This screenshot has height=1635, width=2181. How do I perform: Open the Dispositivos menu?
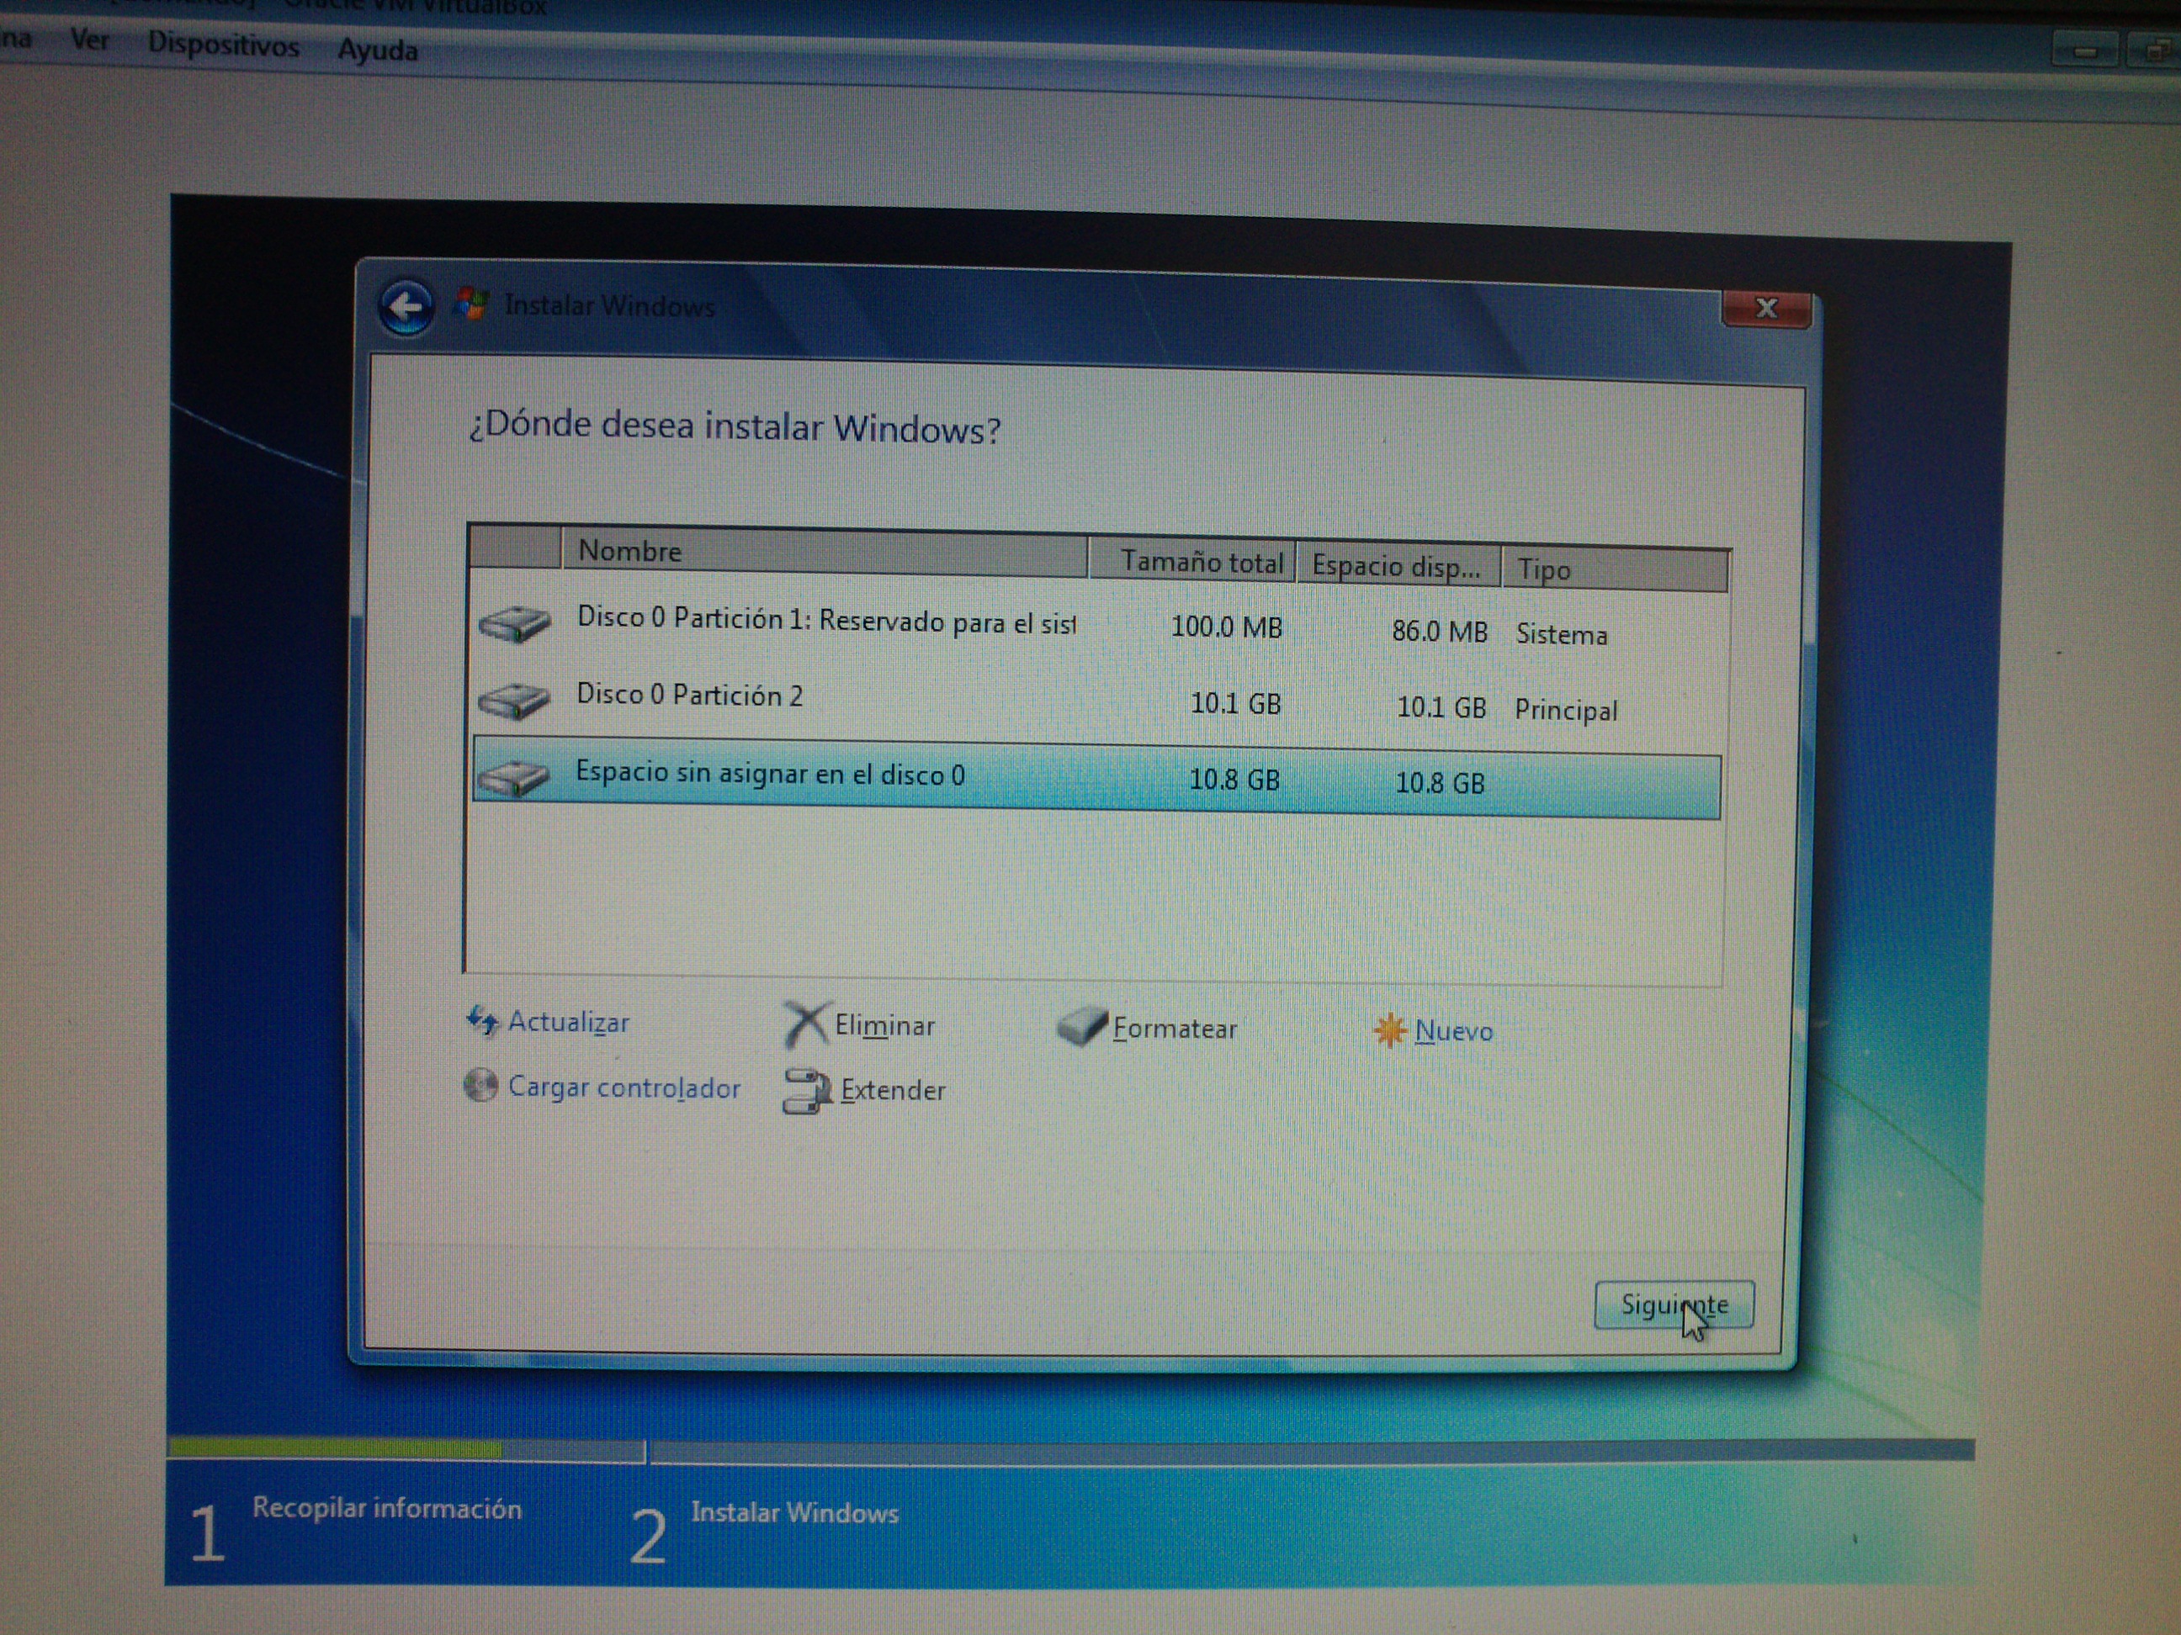(x=223, y=45)
